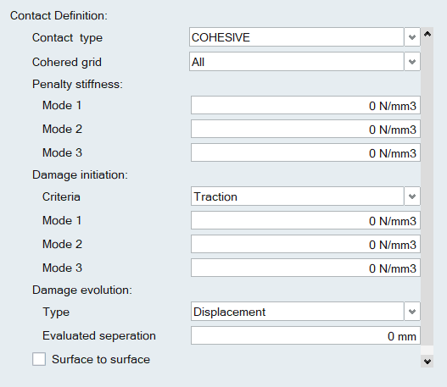Click the Penalty stiffness Mode 1 field
447x387 pixels.
pos(305,105)
